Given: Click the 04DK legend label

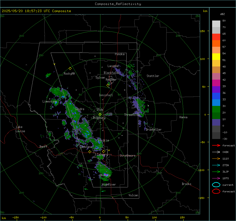Looking at the screenshot, I should pos(226,152).
